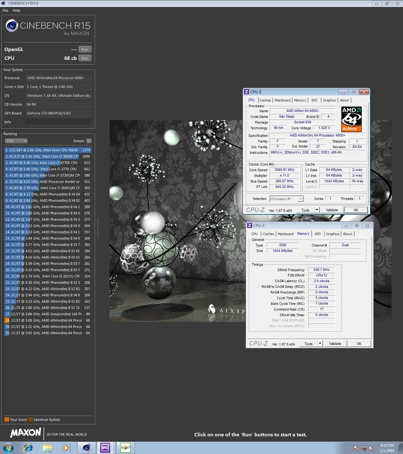Switch to Caches tab in upper CPU-Z window
The image size is (403, 454).
click(x=265, y=100)
